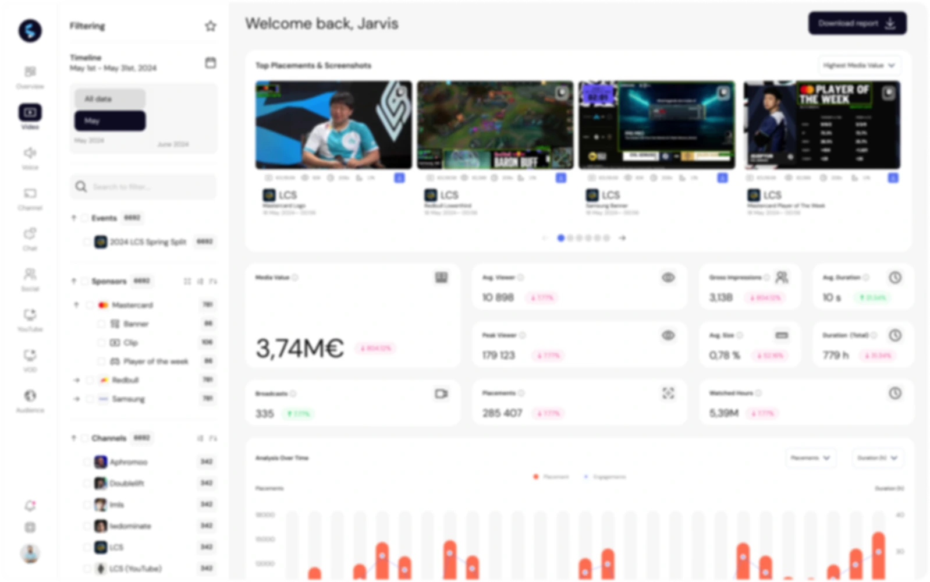The image size is (930, 582).
Task: Check the Aphromoo channel checkbox
Action: 87,462
